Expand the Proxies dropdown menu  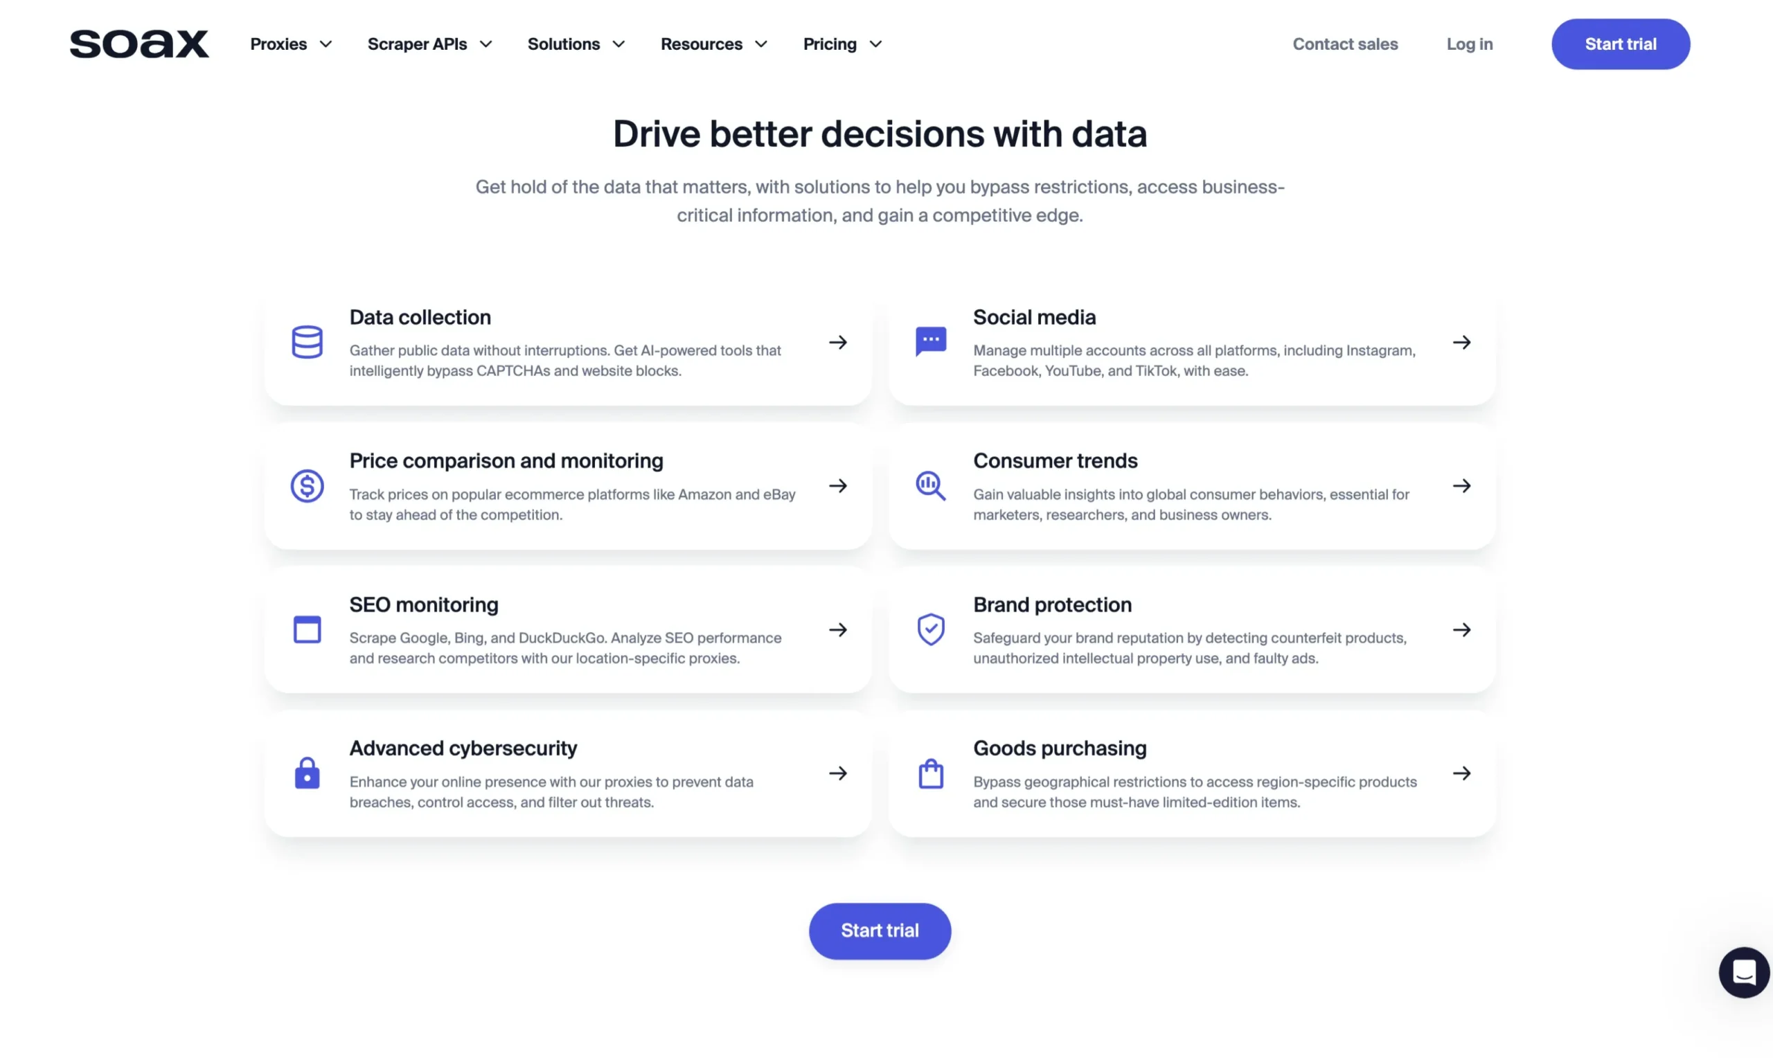[x=289, y=43]
